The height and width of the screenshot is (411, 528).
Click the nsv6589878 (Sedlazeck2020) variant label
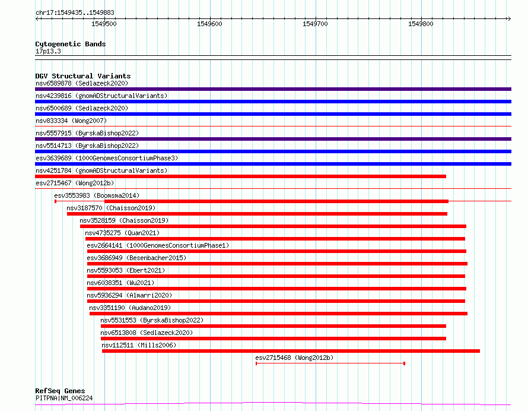82,83
